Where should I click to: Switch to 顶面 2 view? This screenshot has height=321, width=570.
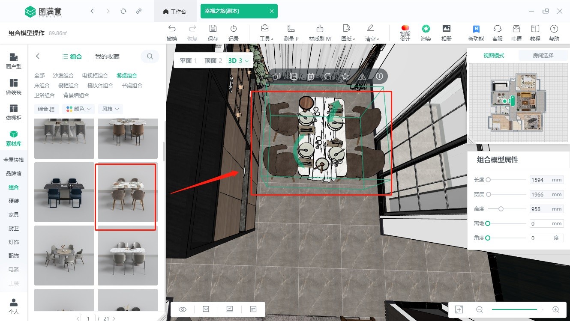pyautogui.click(x=213, y=61)
